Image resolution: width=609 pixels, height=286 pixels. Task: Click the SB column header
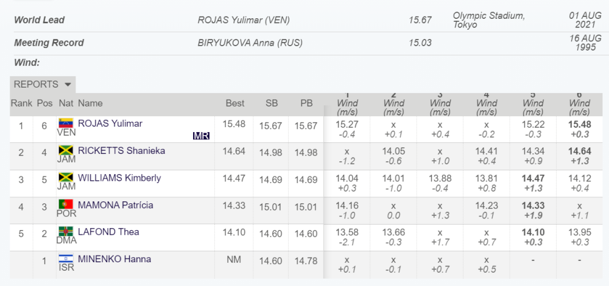pyautogui.click(x=272, y=103)
